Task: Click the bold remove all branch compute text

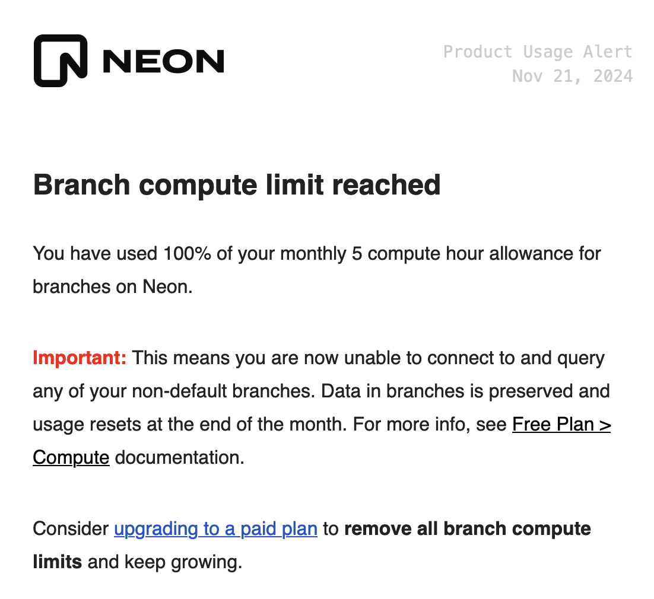Action: coord(468,528)
